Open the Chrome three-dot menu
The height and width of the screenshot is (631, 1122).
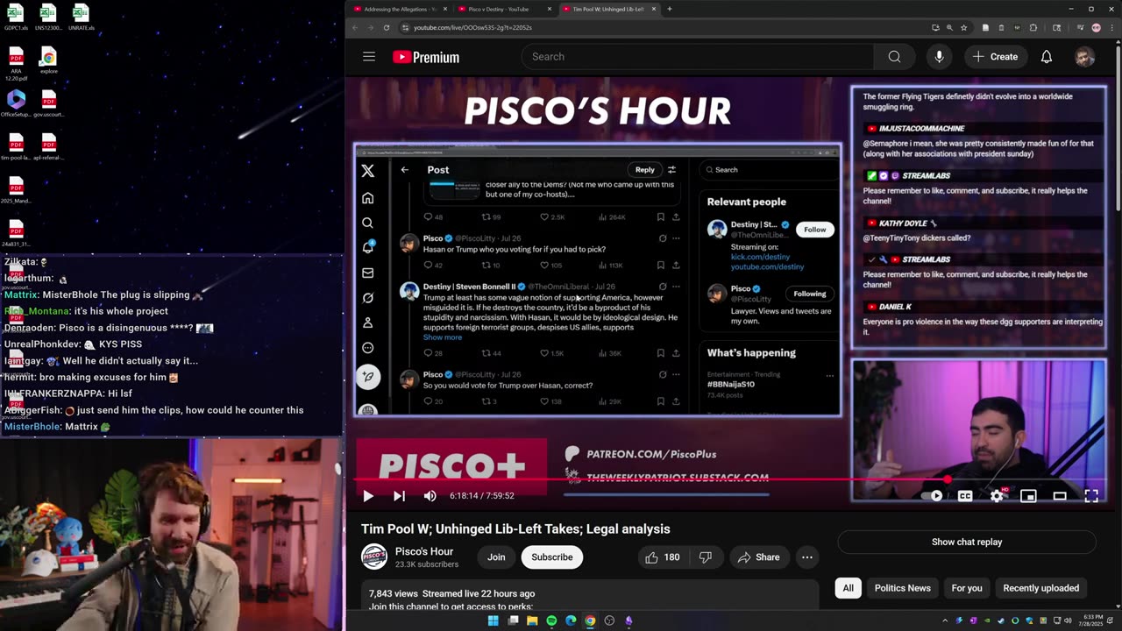pyautogui.click(x=1111, y=27)
